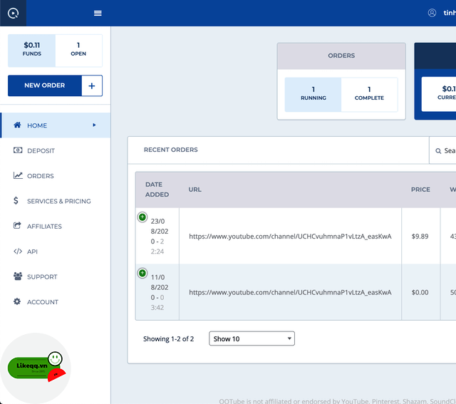
Task: Select the 1 Running orders tile
Action: click(x=313, y=95)
